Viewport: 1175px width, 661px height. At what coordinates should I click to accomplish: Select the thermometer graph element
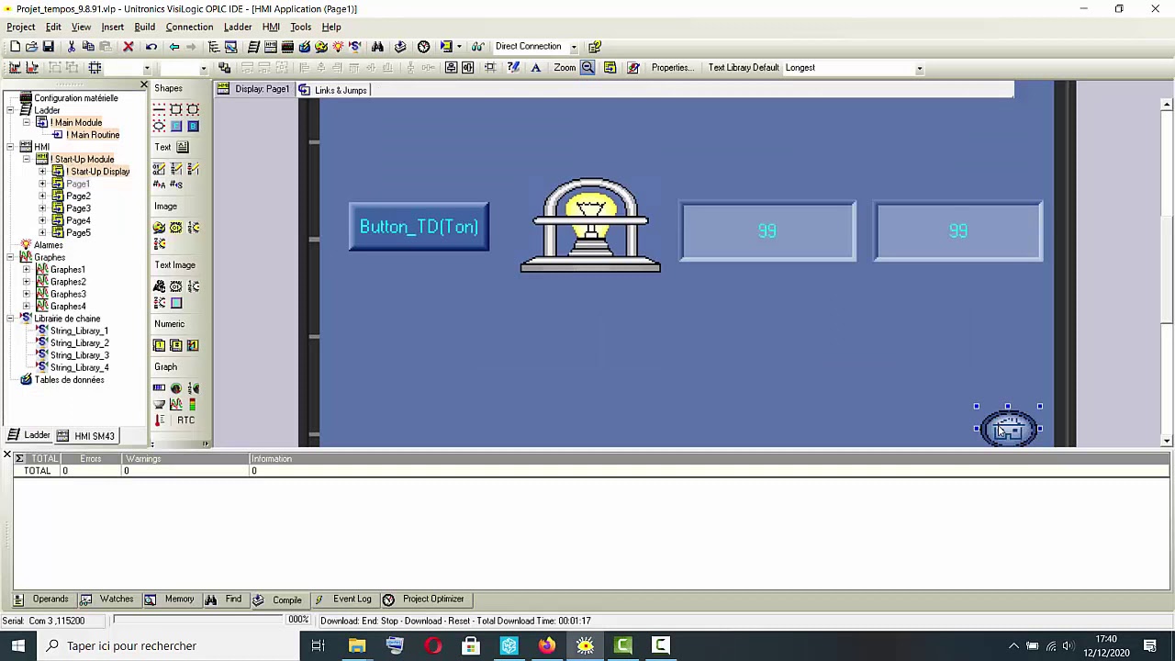coord(159,420)
